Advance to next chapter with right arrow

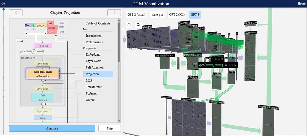point(114,13)
